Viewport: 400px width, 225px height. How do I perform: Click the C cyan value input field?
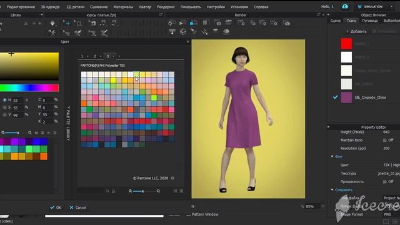point(47,100)
